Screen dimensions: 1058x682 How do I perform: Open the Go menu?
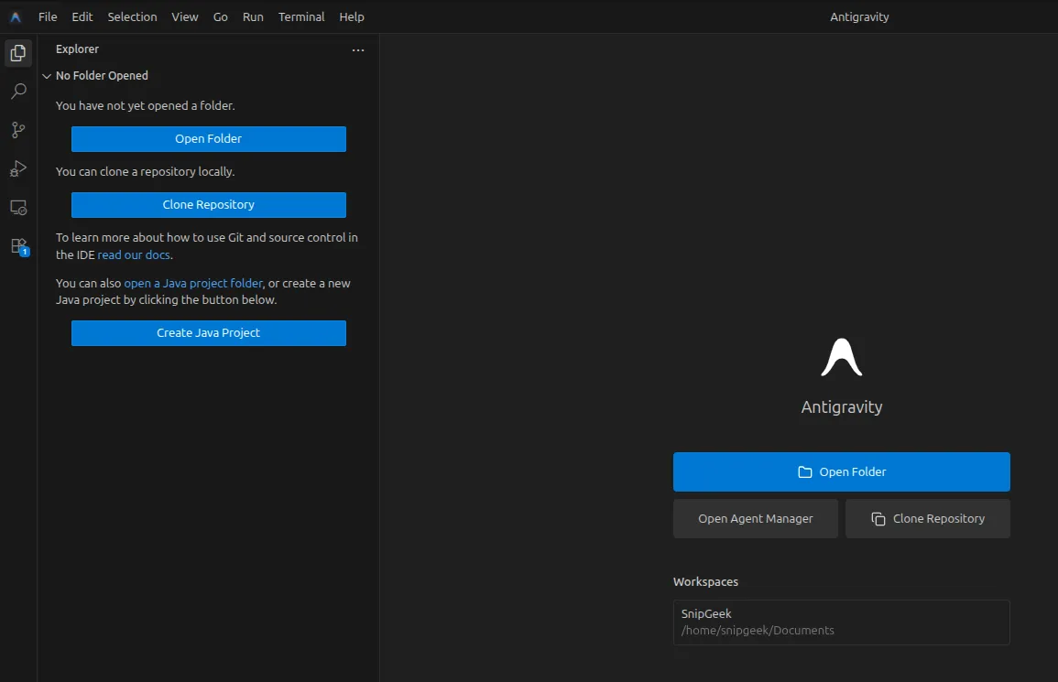click(221, 16)
